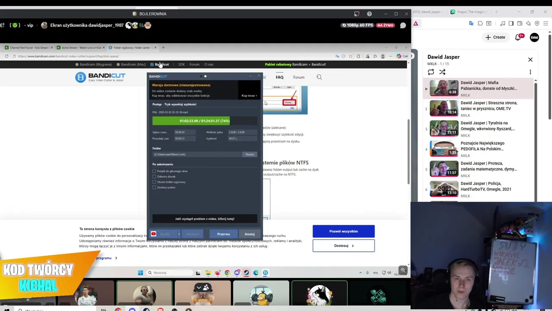Click the bandicam.com address bar
The height and width of the screenshot is (311, 552).
coord(172,56)
